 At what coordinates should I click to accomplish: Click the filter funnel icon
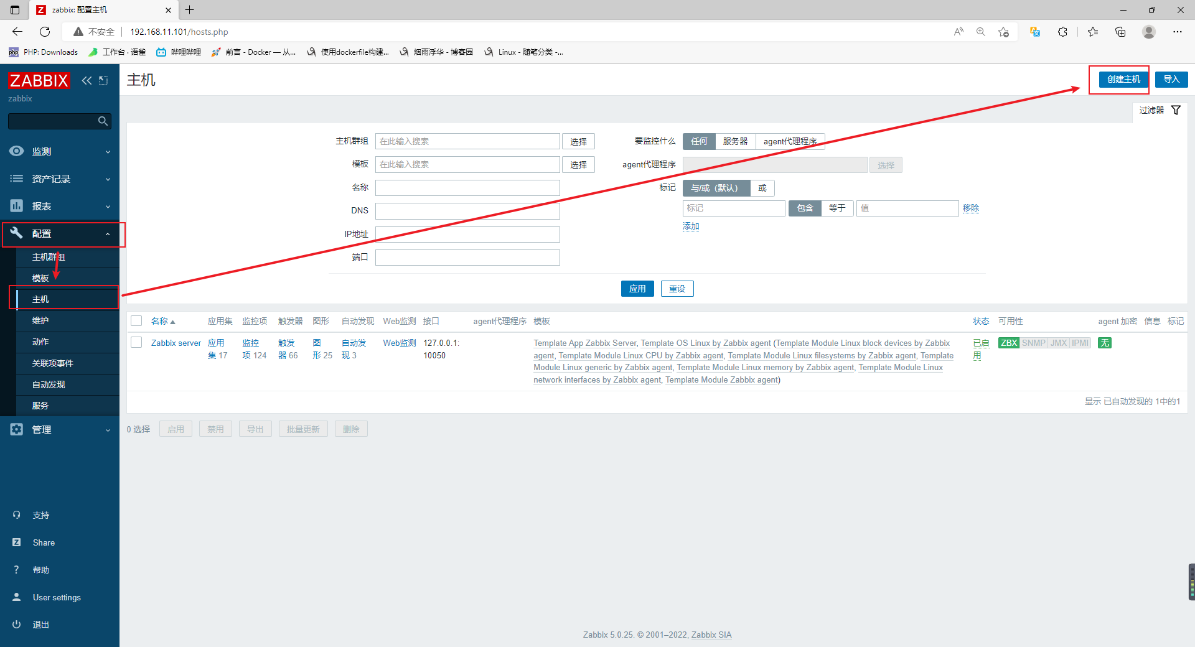[x=1176, y=110]
